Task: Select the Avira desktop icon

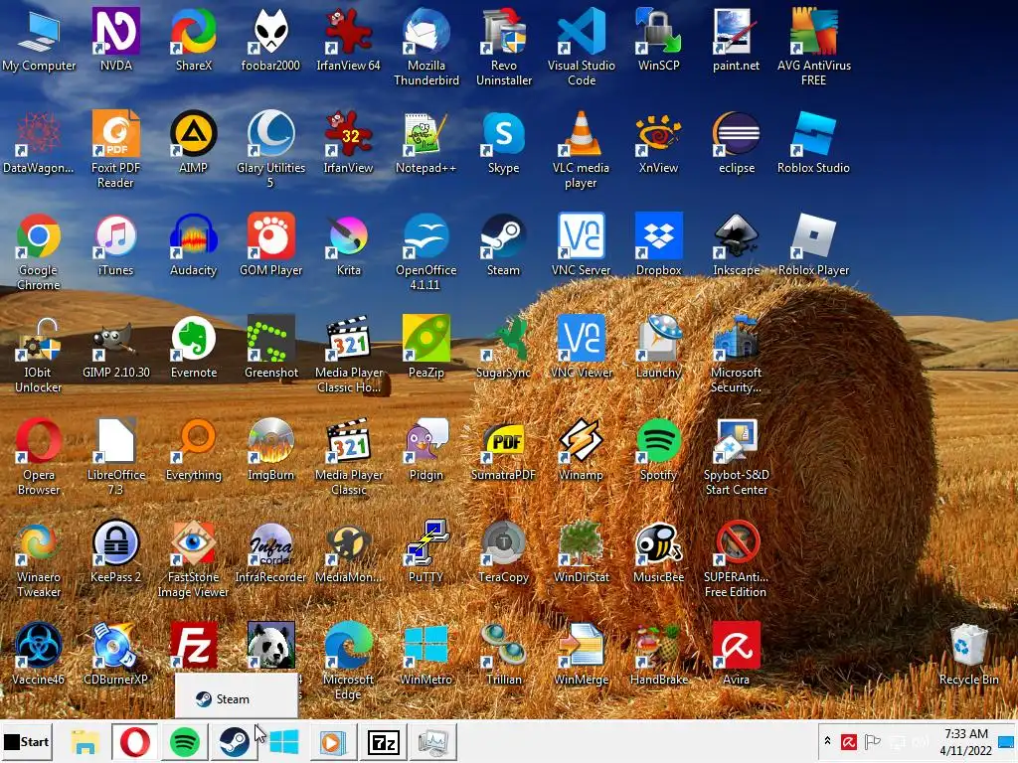Action: pos(737,654)
